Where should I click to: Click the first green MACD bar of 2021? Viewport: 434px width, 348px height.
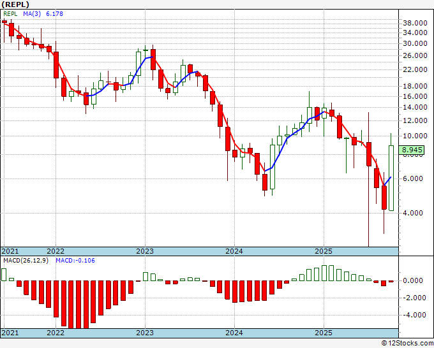click(4, 275)
